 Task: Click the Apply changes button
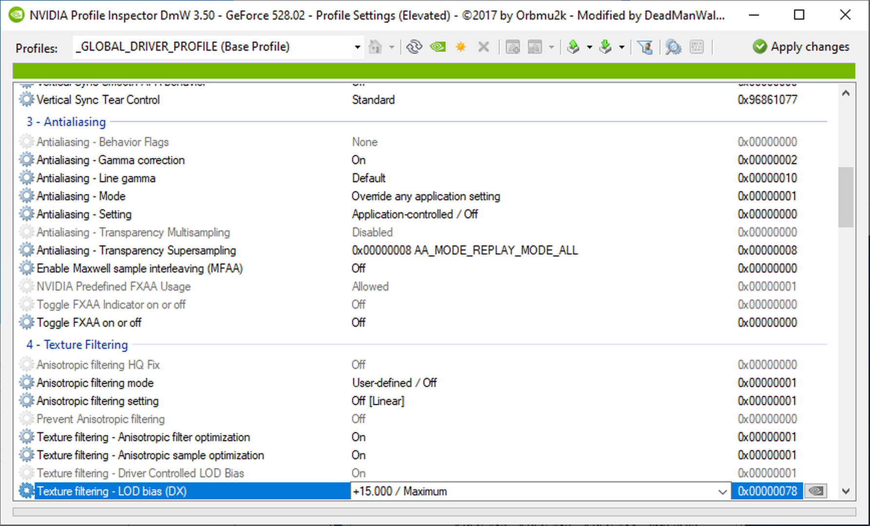click(801, 47)
